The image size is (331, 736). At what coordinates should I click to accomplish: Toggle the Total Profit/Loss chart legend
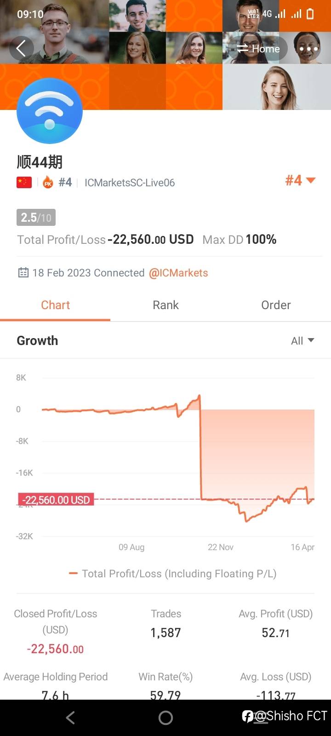(173, 574)
